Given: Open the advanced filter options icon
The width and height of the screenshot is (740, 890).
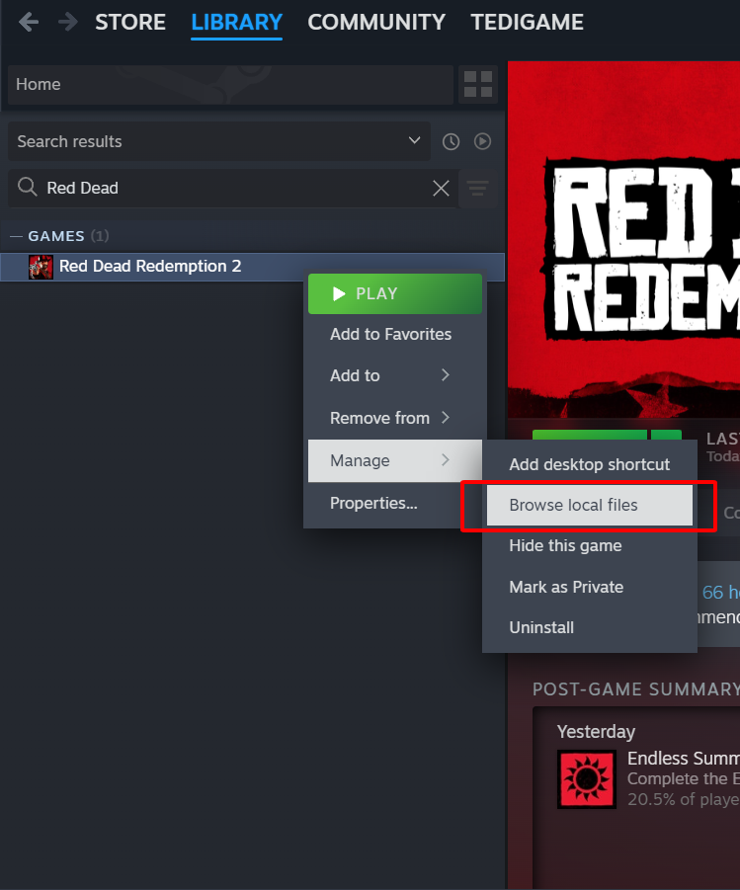Looking at the screenshot, I should click(478, 188).
